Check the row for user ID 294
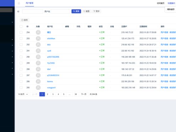The width and height of the screenshot is (176, 132). point(21,32)
